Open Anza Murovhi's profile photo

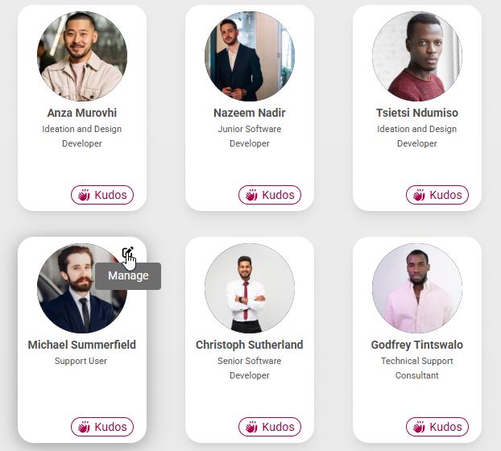click(x=82, y=56)
